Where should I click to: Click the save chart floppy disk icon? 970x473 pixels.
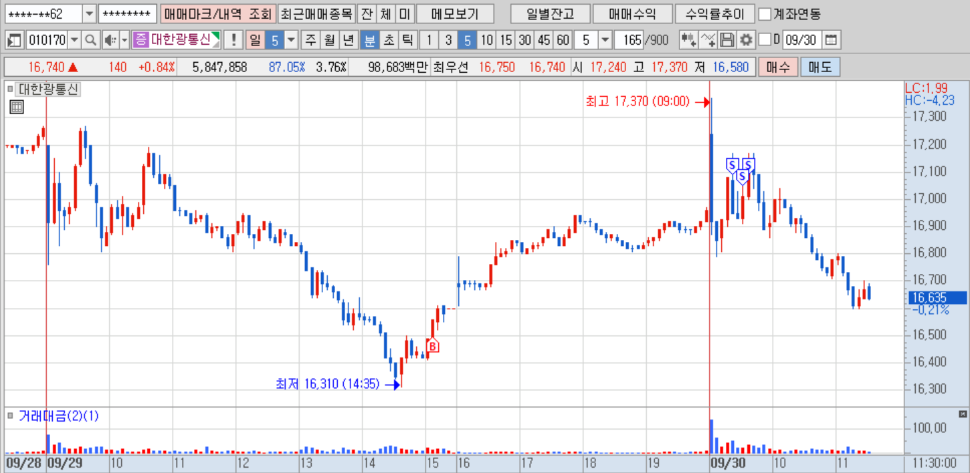[x=727, y=40]
